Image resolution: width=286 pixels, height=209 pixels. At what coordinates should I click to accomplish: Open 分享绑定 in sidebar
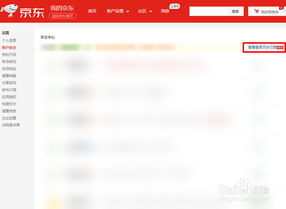[9, 83]
